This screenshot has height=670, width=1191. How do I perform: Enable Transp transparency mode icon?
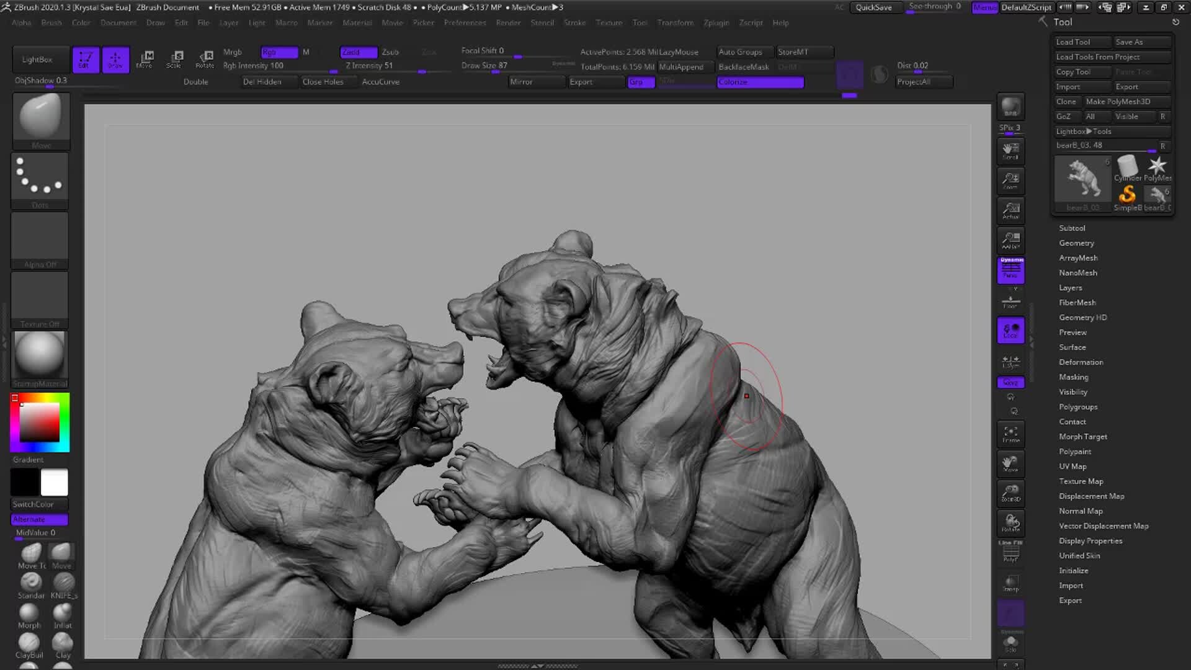[1010, 583]
